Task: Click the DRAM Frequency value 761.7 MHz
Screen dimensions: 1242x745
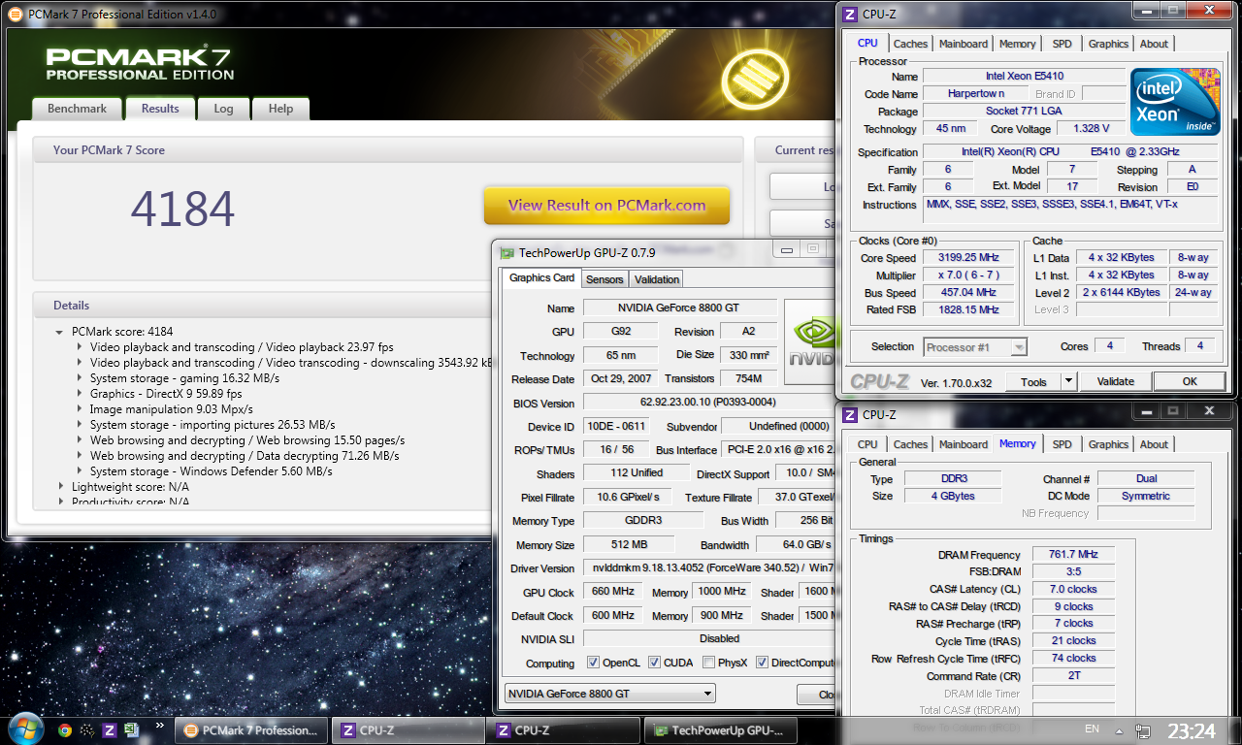Action: click(1073, 554)
